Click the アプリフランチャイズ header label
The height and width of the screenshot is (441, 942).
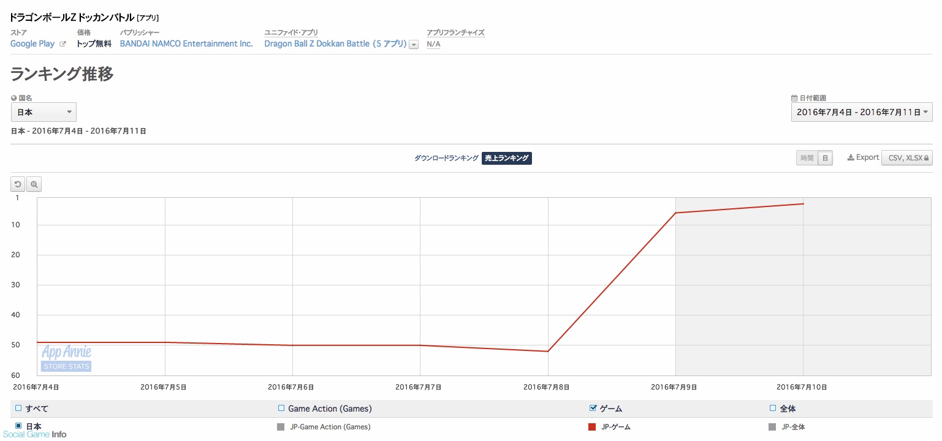456,32
